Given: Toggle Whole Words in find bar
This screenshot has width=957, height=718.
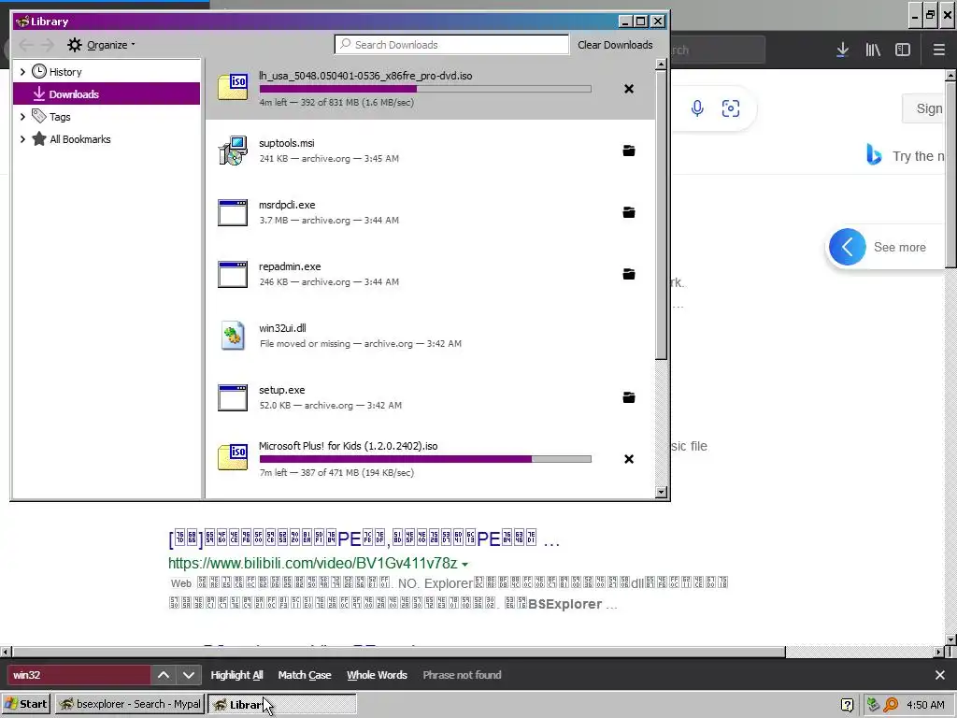Looking at the screenshot, I should tap(377, 675).
